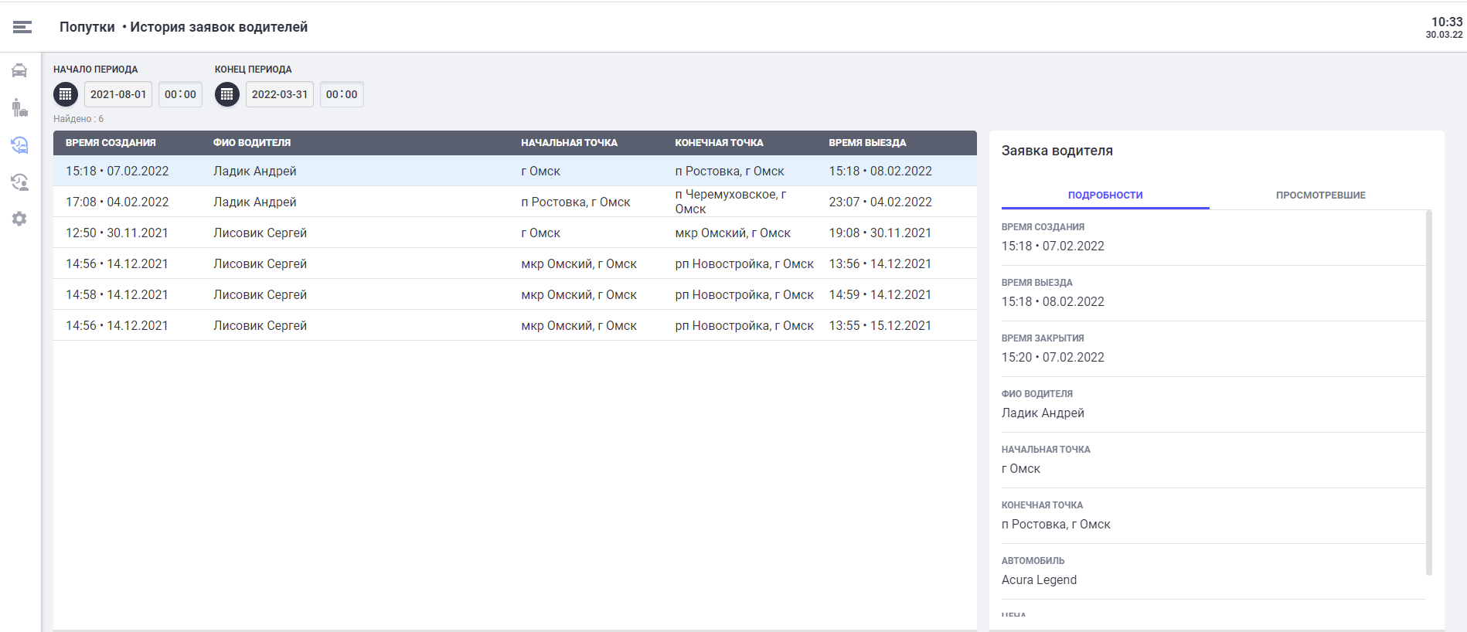Switch to the Просмотревшие tab
Viewport: 1467px width, 632px height.
(x=1320, y=195)
